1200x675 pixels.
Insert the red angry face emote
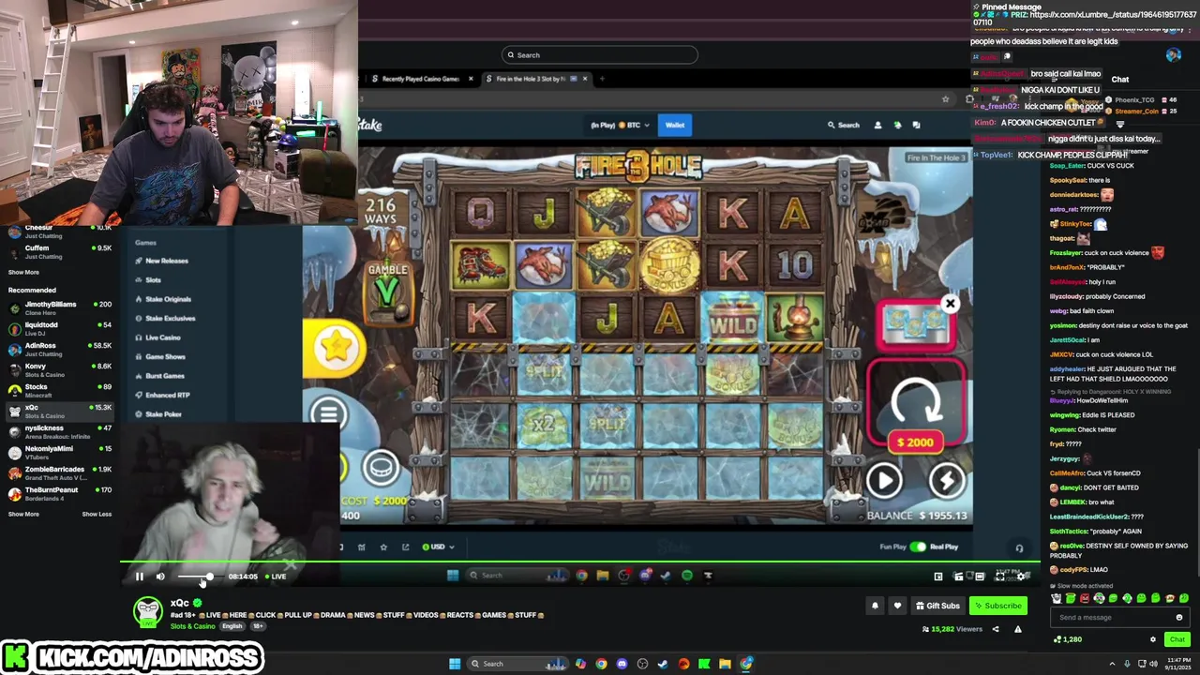[x=1085, y=598]
